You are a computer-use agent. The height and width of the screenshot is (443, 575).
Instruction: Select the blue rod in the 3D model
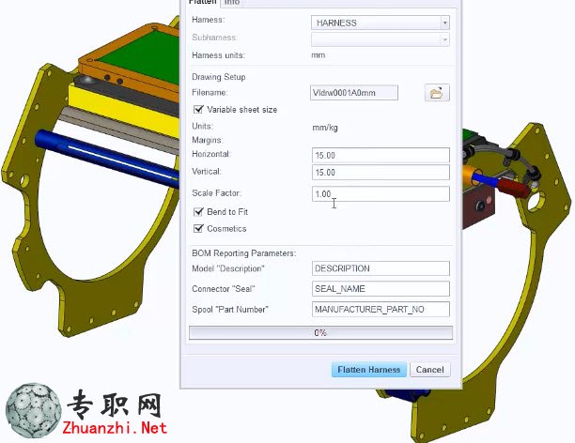106,158
